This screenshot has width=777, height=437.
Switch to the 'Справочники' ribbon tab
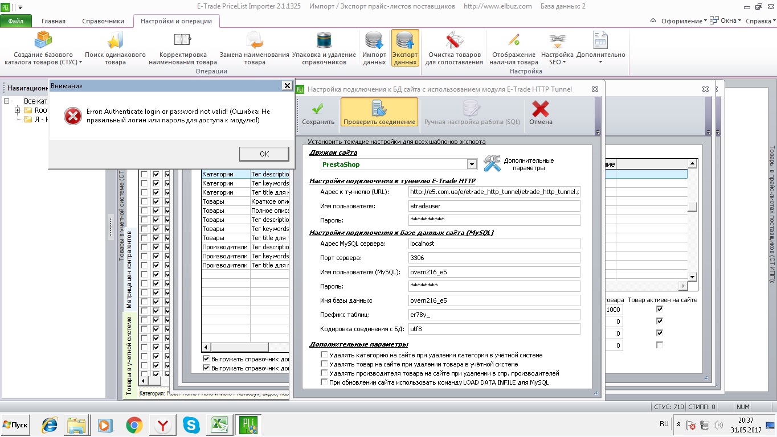103,21
